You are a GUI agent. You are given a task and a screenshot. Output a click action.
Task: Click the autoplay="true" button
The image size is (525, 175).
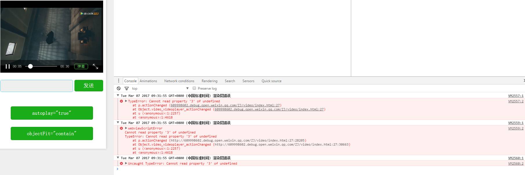coord(52,113)
